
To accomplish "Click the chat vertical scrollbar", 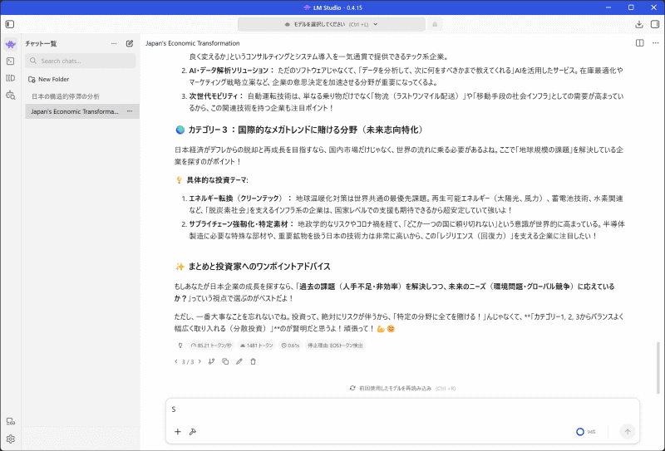I will (x=658, y=368).
